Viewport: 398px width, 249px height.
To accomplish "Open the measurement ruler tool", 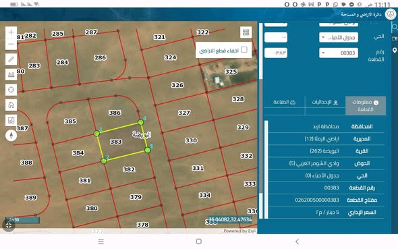I will [11, 75].
